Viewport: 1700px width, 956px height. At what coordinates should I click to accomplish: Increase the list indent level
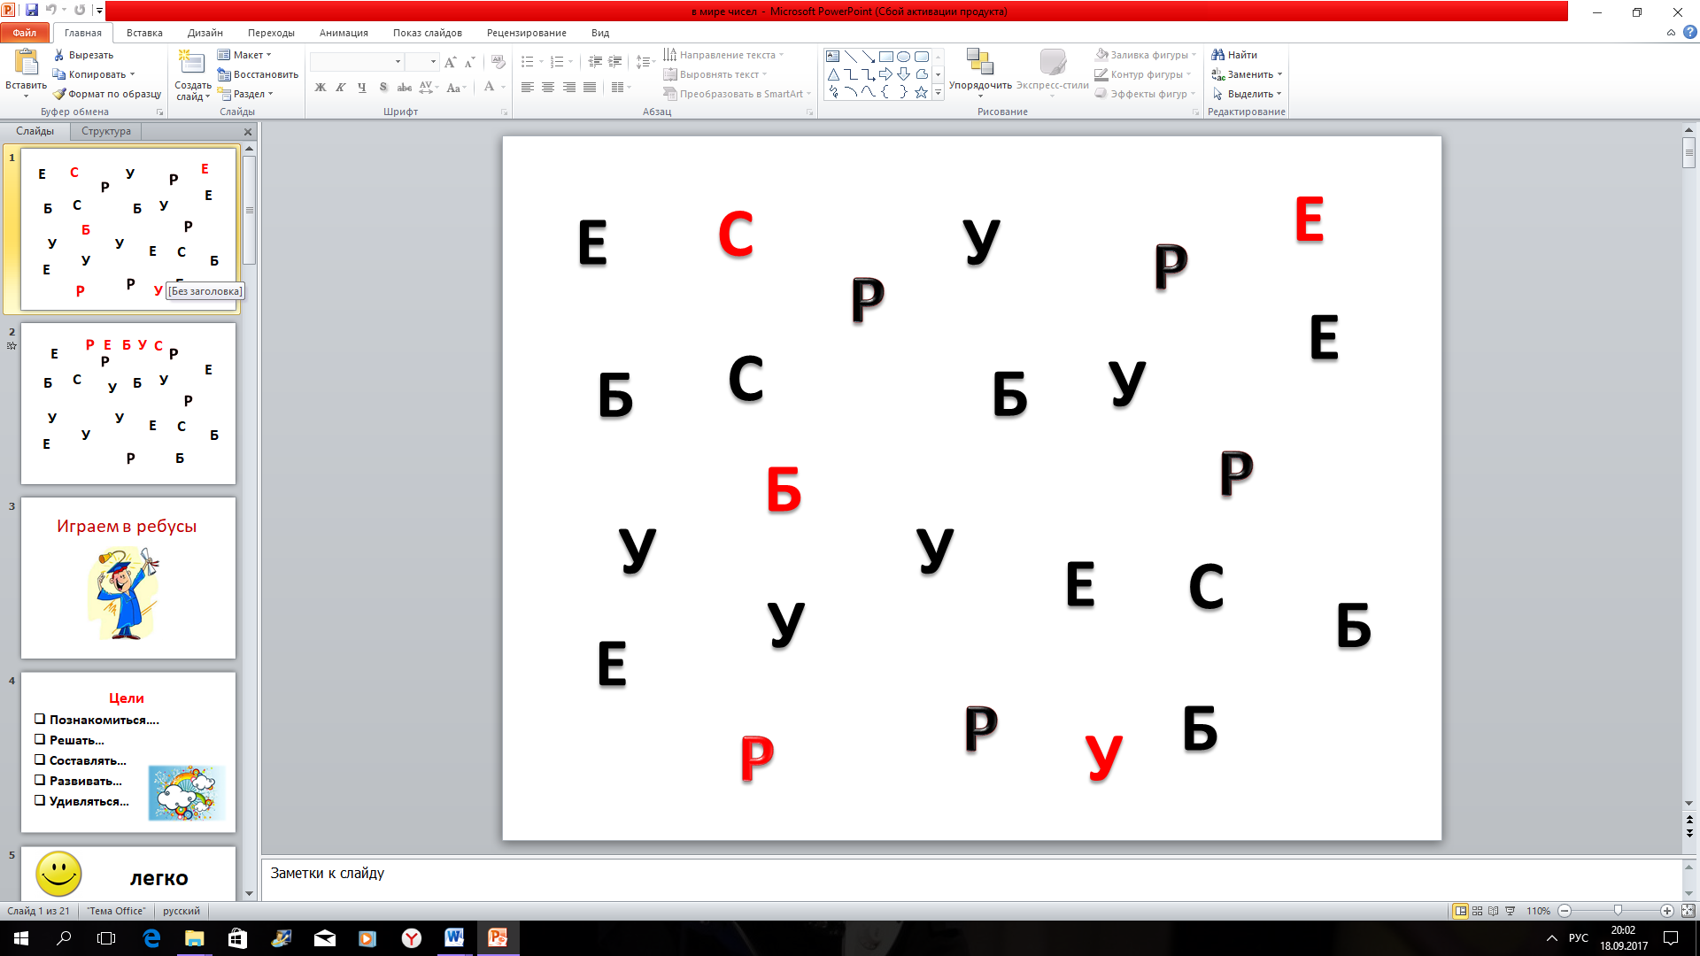614,62
